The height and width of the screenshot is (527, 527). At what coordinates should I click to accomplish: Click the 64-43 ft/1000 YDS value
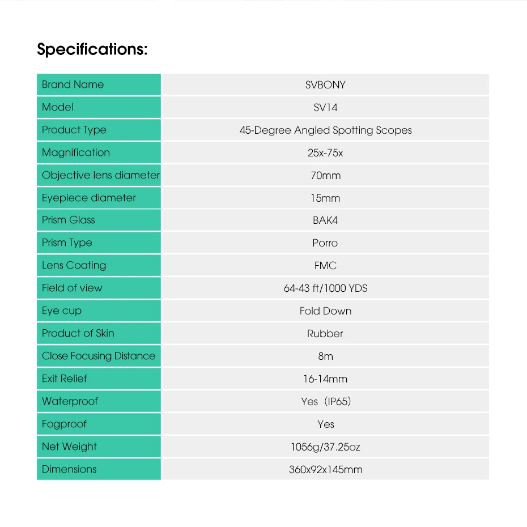click(325, 288)
